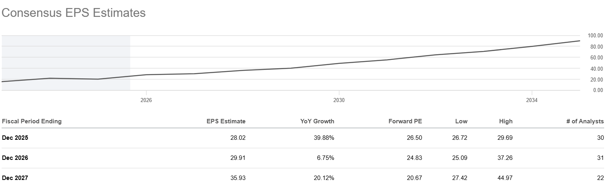Click the Forward PE column header
The height and width of the screenshot is (186, 613).
pos(405,121)
